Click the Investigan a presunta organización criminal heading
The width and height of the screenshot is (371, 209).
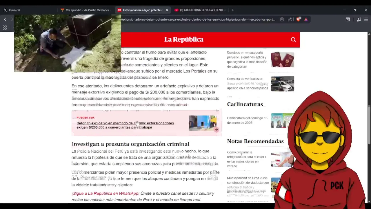coord(130,144)
